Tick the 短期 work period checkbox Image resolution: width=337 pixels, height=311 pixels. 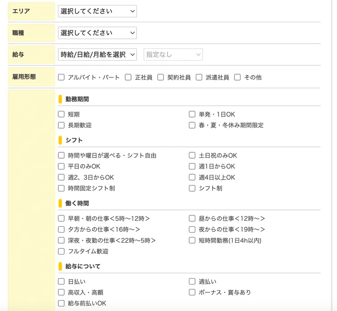[x=61, y=114]
